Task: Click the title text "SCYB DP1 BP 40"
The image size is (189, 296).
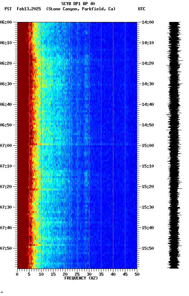Action: click(78, 3)
